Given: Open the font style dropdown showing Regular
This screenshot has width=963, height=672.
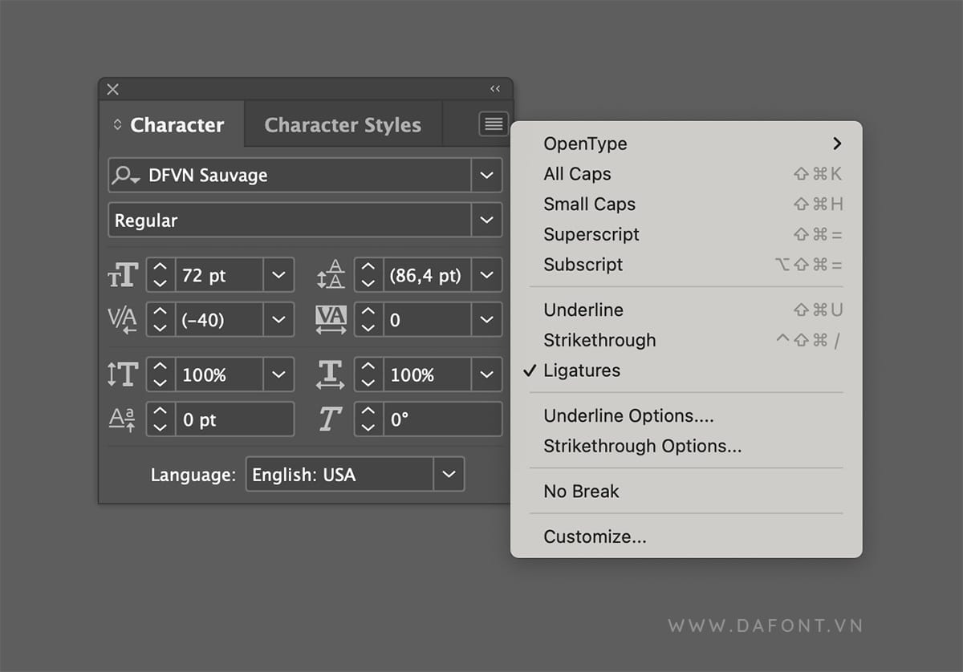Looking at the screenshot, I should click(486, 220).
